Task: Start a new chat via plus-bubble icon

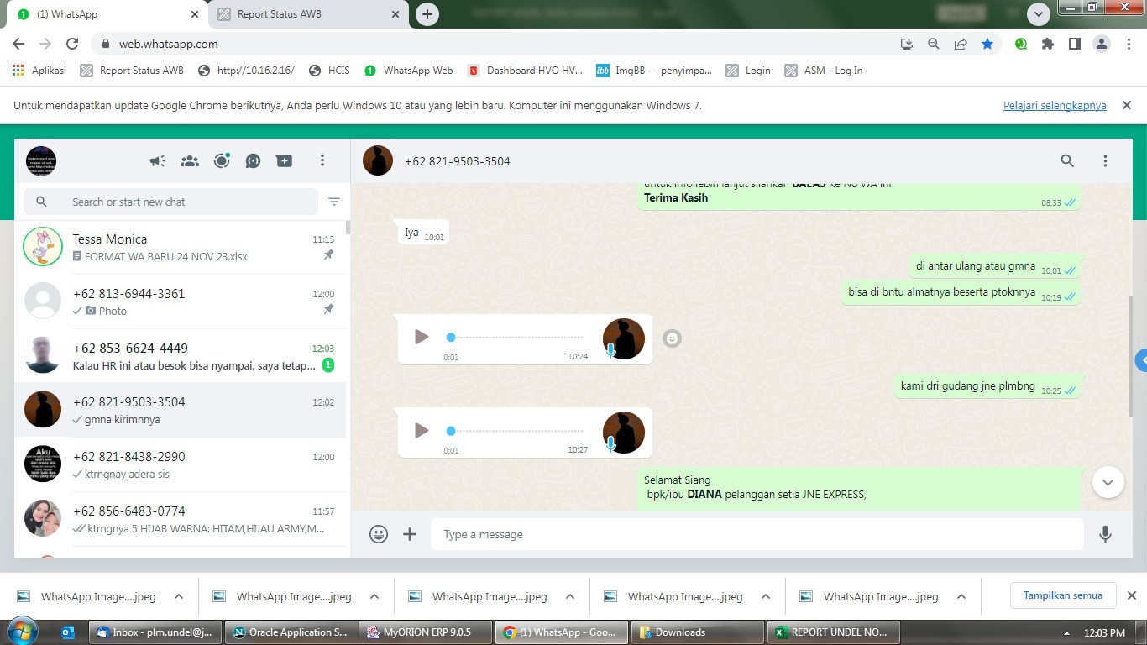Action: coord(285,161)
